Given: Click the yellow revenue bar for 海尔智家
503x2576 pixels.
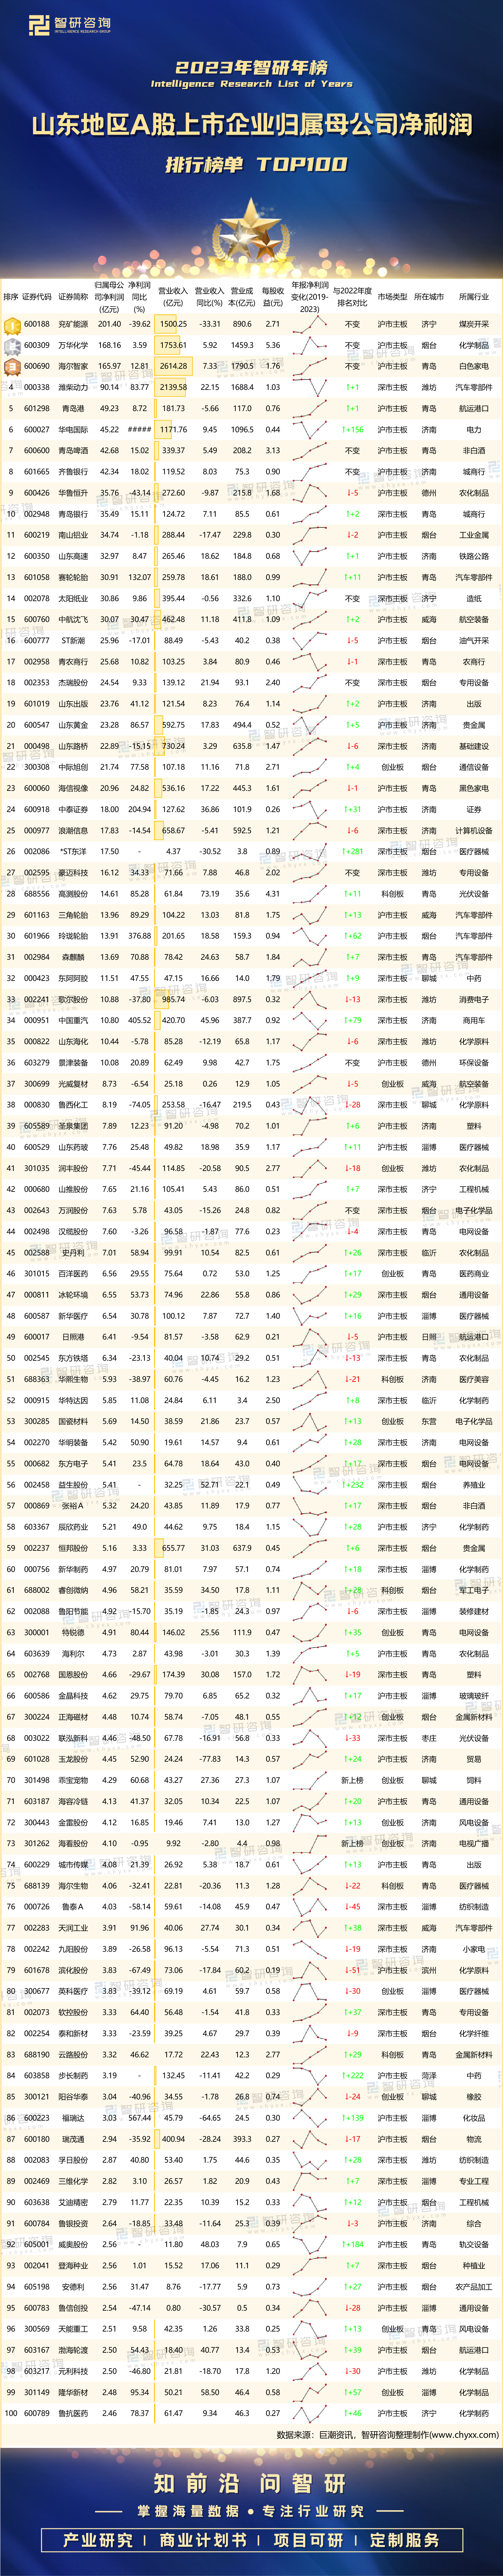Looking at the screenshot, I should (172, 366).
